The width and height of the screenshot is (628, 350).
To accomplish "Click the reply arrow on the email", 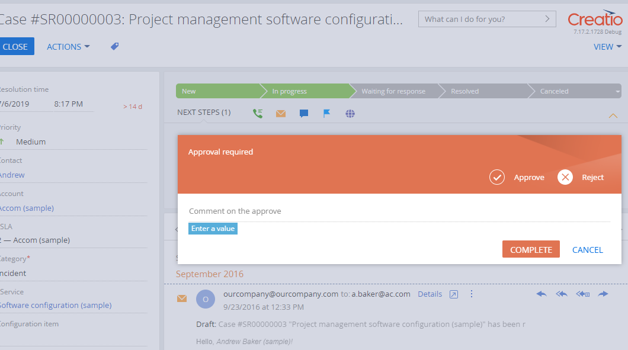I will (542, 294).
